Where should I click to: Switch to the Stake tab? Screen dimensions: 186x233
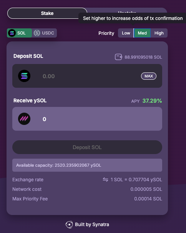47,13
